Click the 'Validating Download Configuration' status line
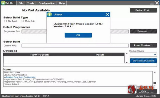Screen dimensions: 160x98 tap(20, 77)
